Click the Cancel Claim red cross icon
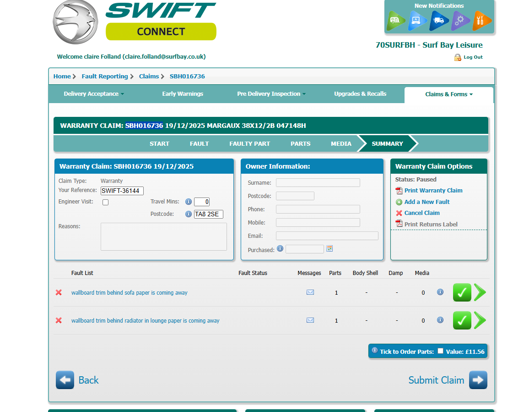Image resolution: width=513 pixels, height=412 pixels. 399,213
